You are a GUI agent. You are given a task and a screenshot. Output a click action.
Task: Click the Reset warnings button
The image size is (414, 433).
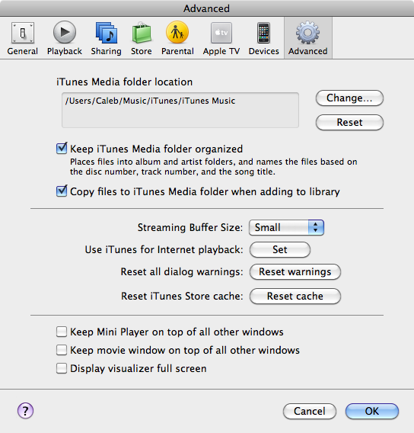(x=295, y=271)
